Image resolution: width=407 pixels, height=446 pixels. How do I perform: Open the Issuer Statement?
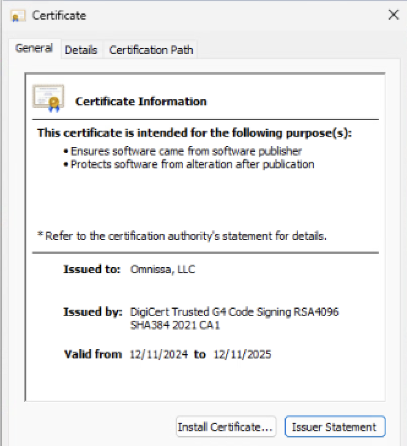(x=334, y=427)
